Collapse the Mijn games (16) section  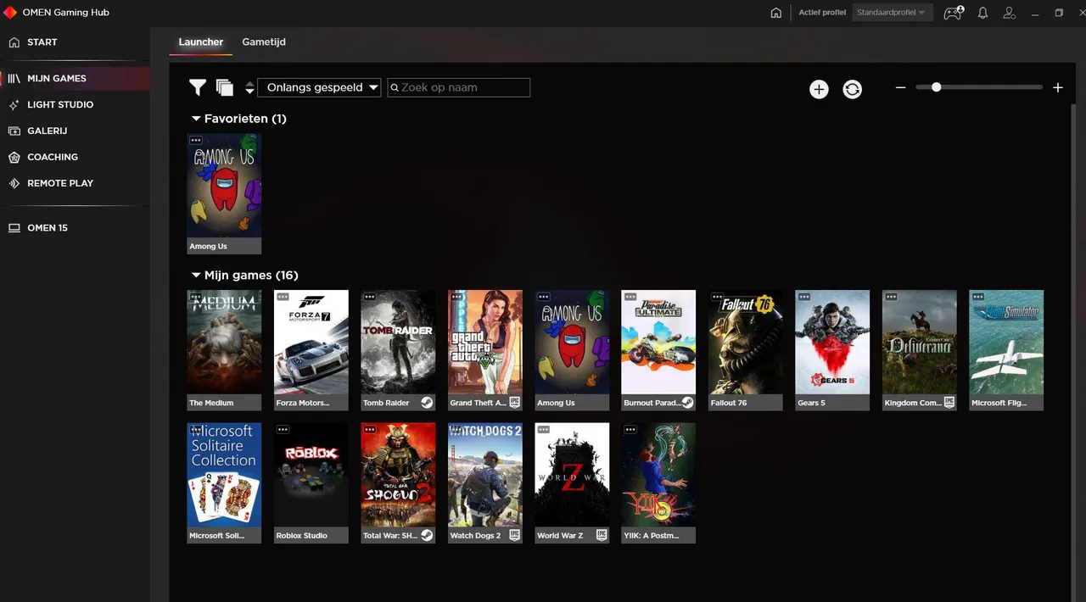click(196, 275)
